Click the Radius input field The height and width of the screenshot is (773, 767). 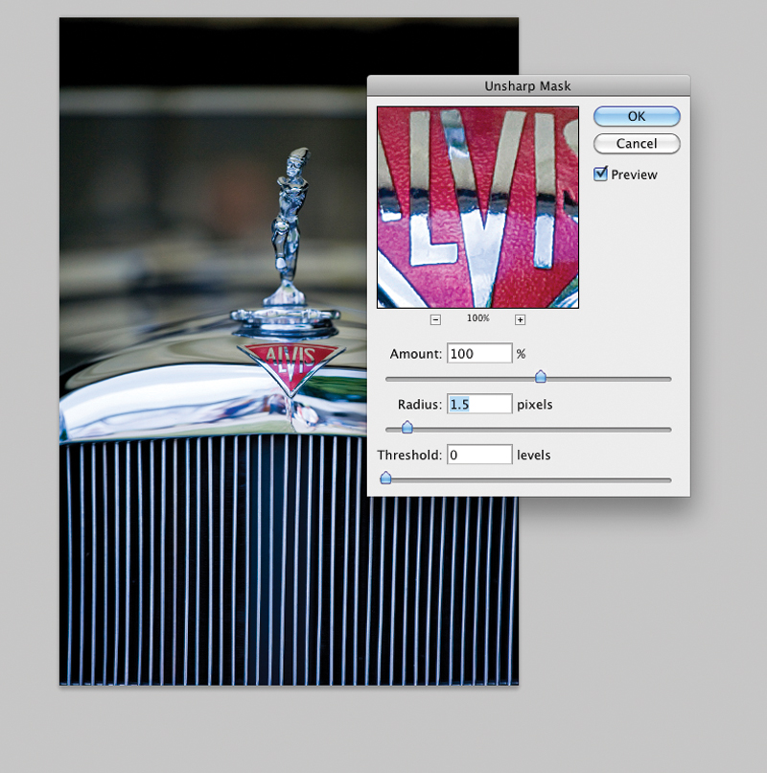point(479,405)
